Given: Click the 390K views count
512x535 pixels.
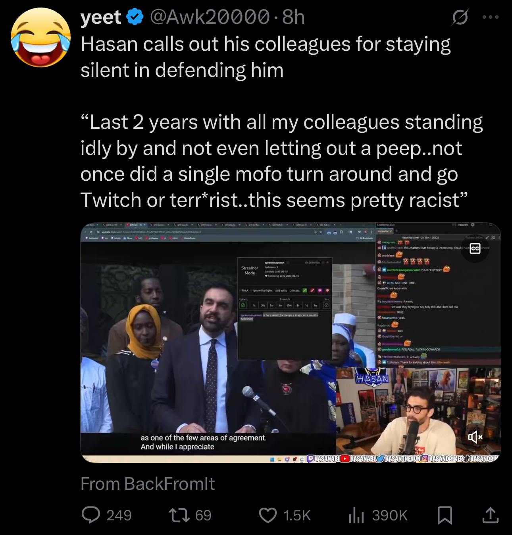Looking at the screenshot, I should (x=389, y=515).
